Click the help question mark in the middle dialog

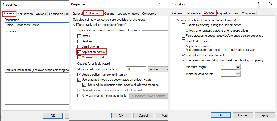pos(159,4)
